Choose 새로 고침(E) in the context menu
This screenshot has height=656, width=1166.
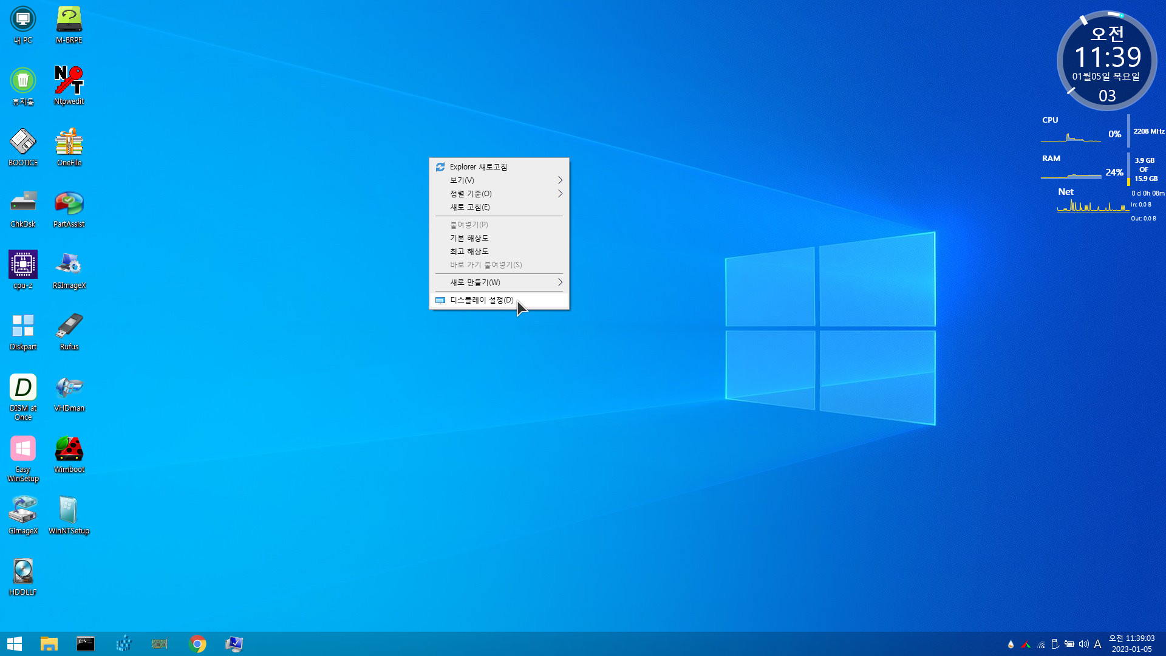499,207
